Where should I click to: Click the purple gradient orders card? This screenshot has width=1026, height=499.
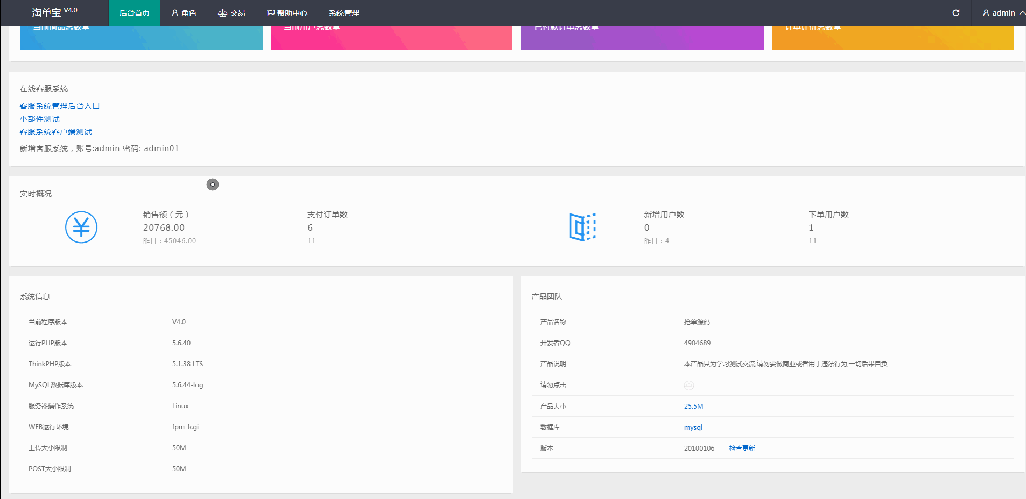pyautogui.click(x=642, y=38)
